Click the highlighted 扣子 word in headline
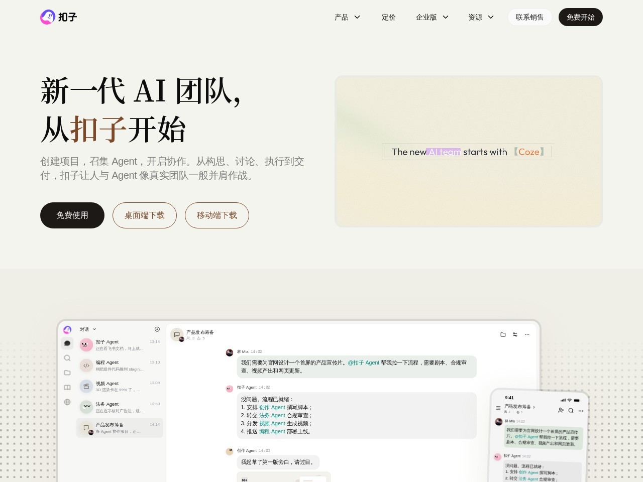The width and height of the screenshot is (643, 482). pyautogui.click(x=99, y=130)
